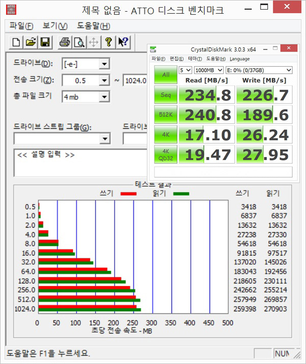Click the 1024.0 green read bar in chart
Viewport: 306px width, 364px height.
coord(90,310)
